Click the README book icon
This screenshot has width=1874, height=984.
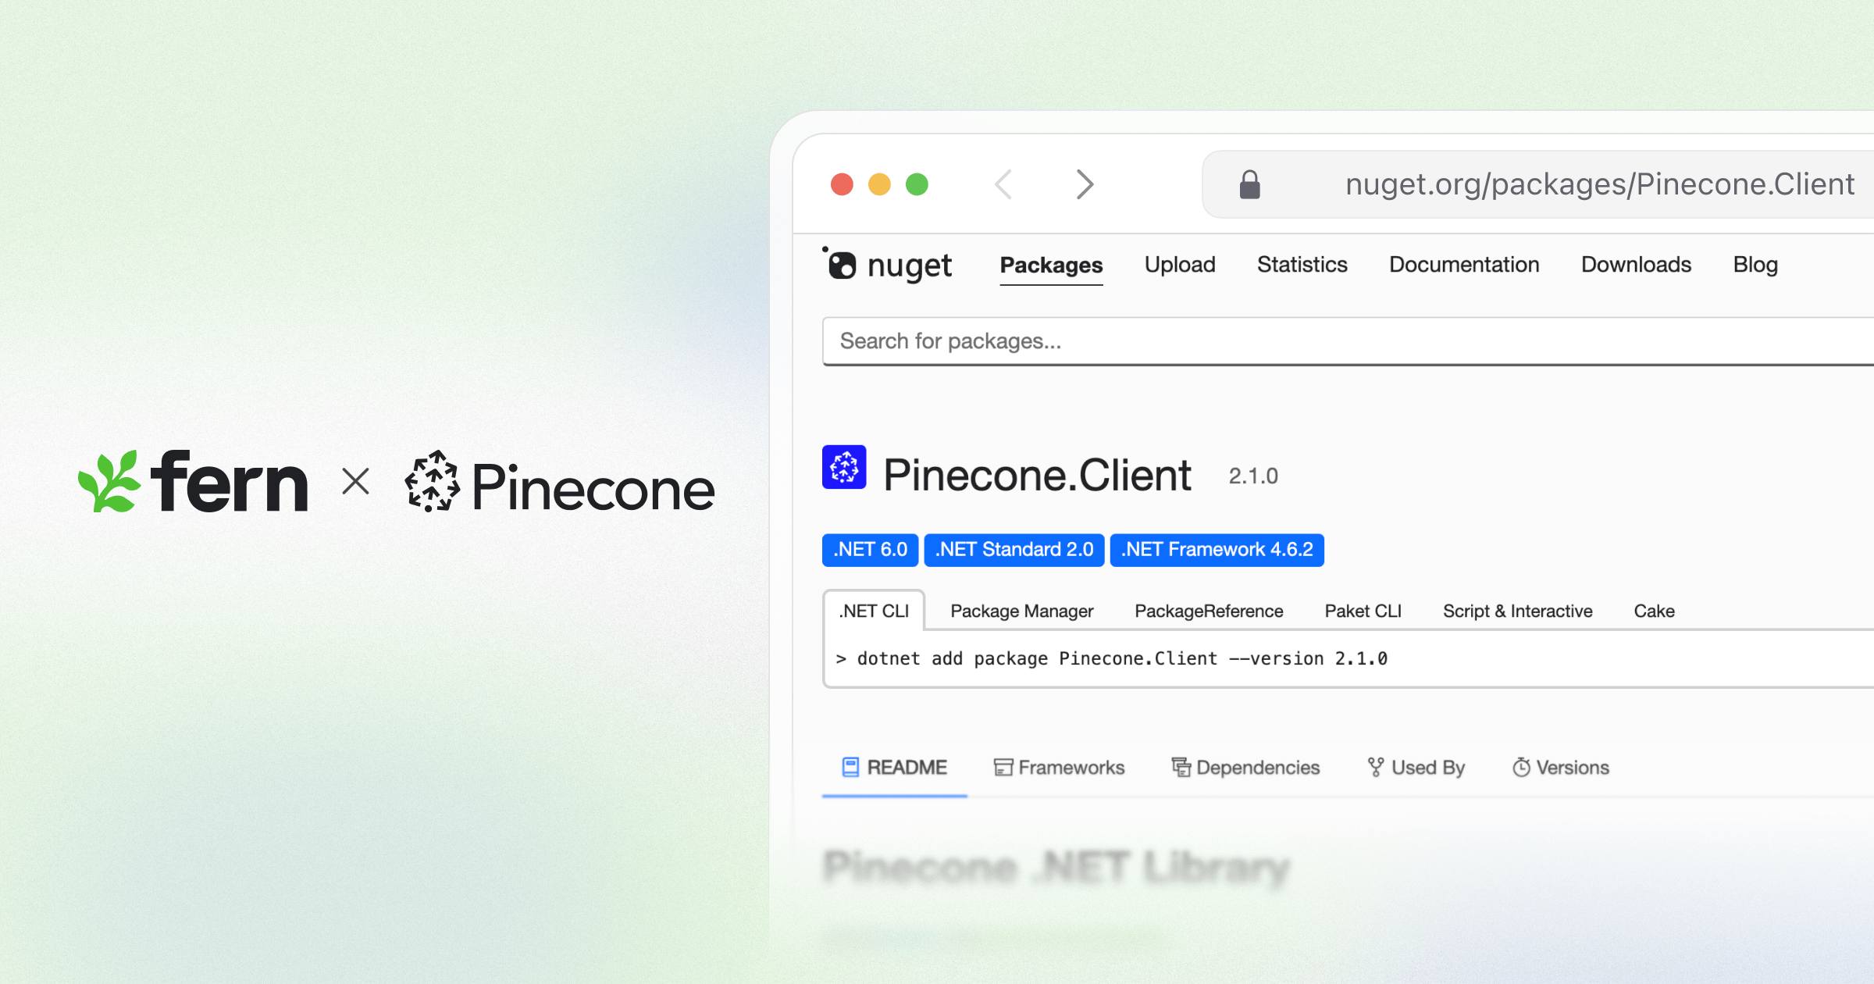[x=850, y=767]
